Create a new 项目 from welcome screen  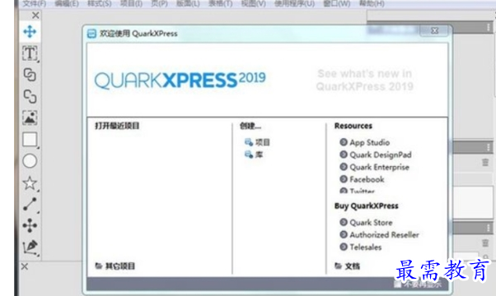[257, 142]
